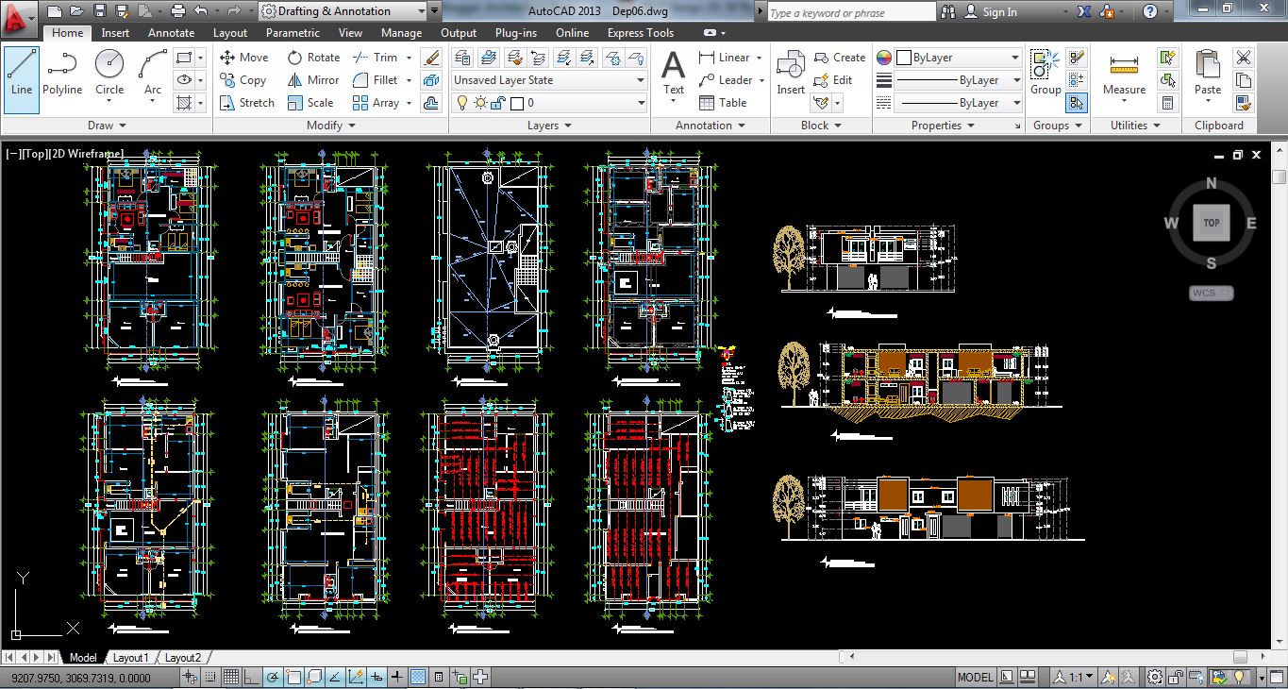Click the Sign In button
The width and height of the screenshot is (1288, 689).
[x=991, y=12]
